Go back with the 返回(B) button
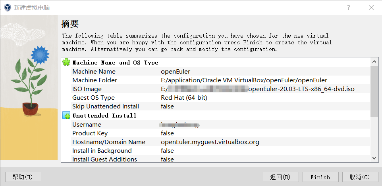The image size is (382, 186). (281, 177)
